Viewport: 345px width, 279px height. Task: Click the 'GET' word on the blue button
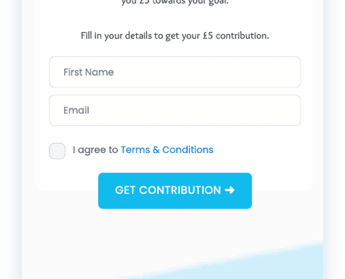click(125, 190)
